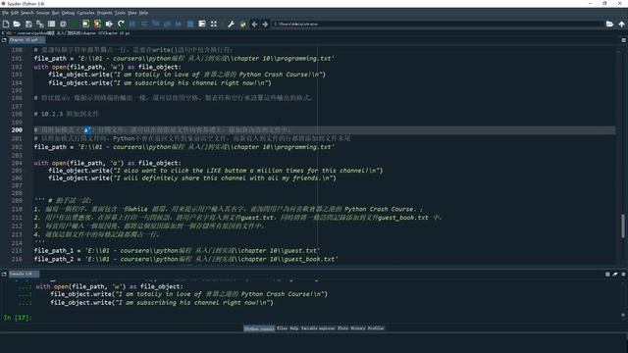Click the working directory path field
The width and height of the screenshot is (628, 353).
coord(438,24)
